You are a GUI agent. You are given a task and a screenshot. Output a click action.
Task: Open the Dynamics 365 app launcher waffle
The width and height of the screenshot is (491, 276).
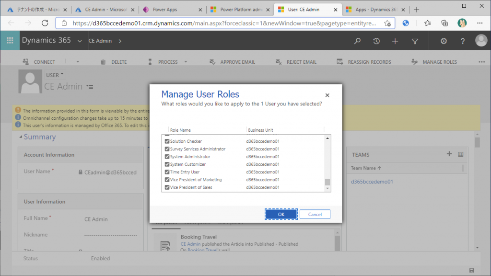coord(10,40)
